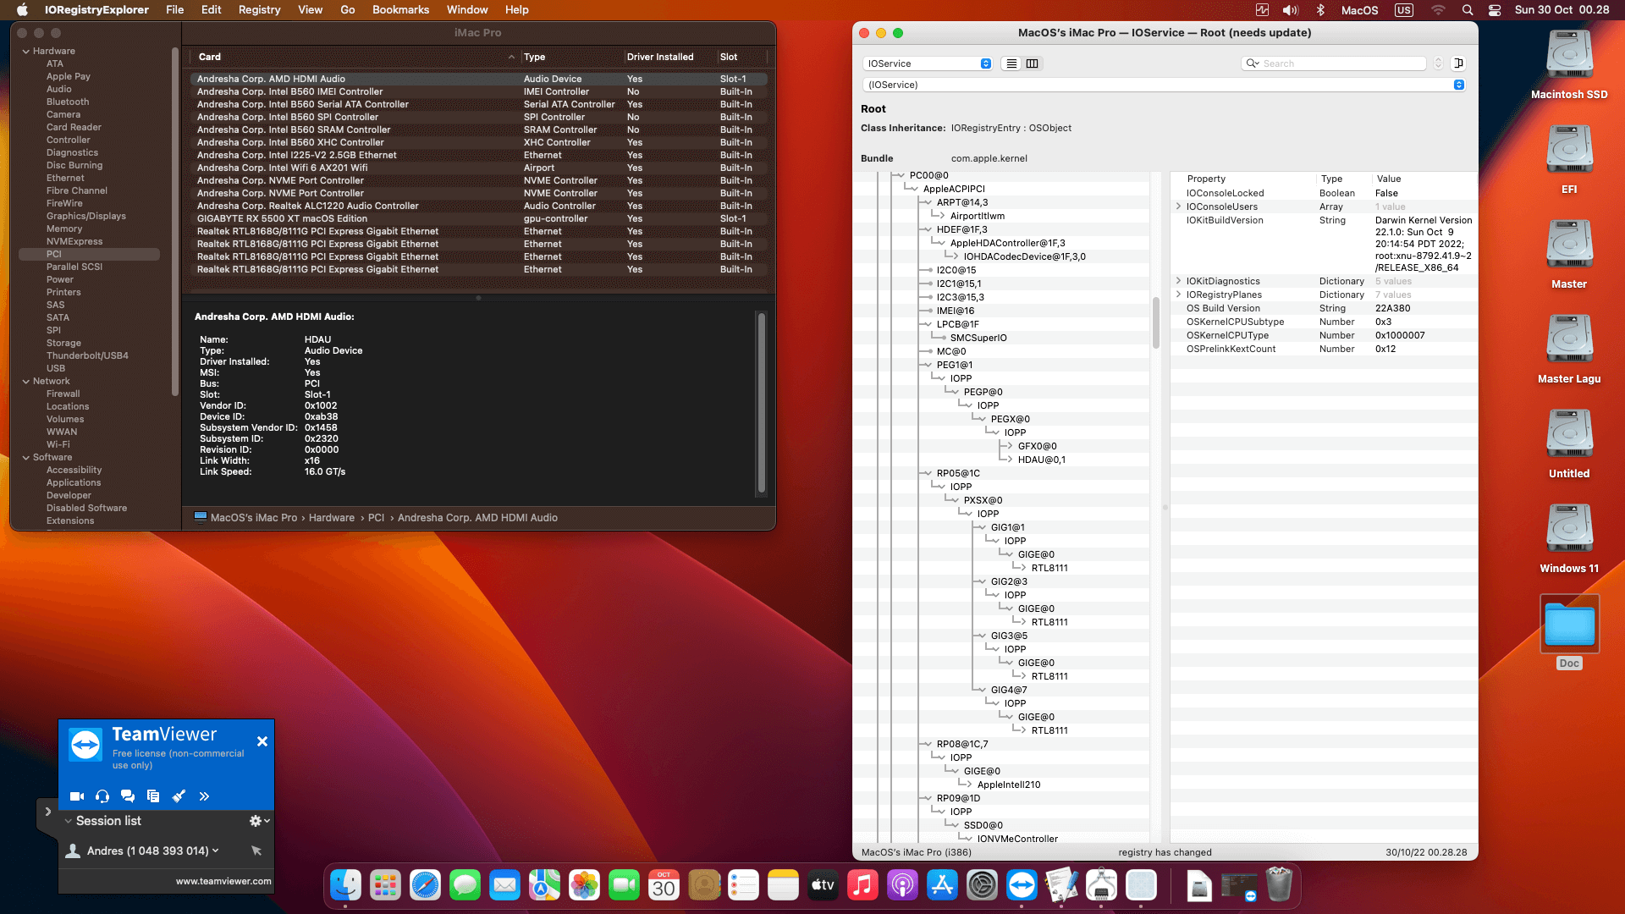
Task: Select NVMExpress in the Hardware sidebar
Action: (x=74, y=241)
